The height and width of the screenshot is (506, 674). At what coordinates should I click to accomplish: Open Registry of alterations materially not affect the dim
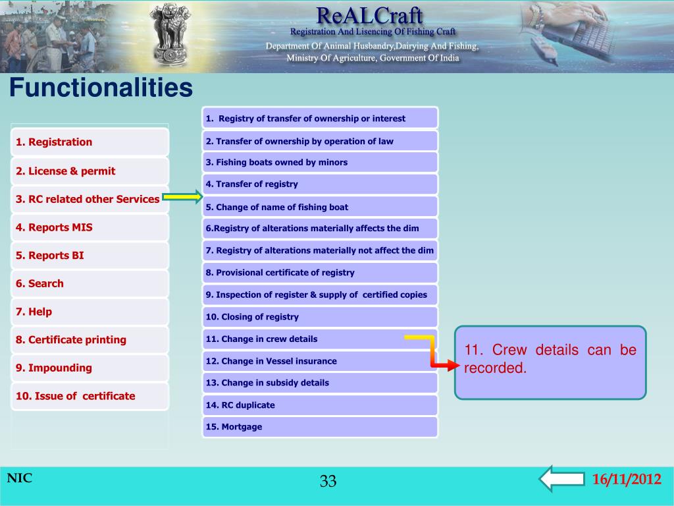coord(320,250)
